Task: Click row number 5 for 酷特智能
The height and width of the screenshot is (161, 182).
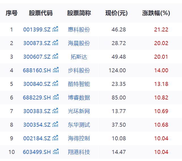Action: 12,84
